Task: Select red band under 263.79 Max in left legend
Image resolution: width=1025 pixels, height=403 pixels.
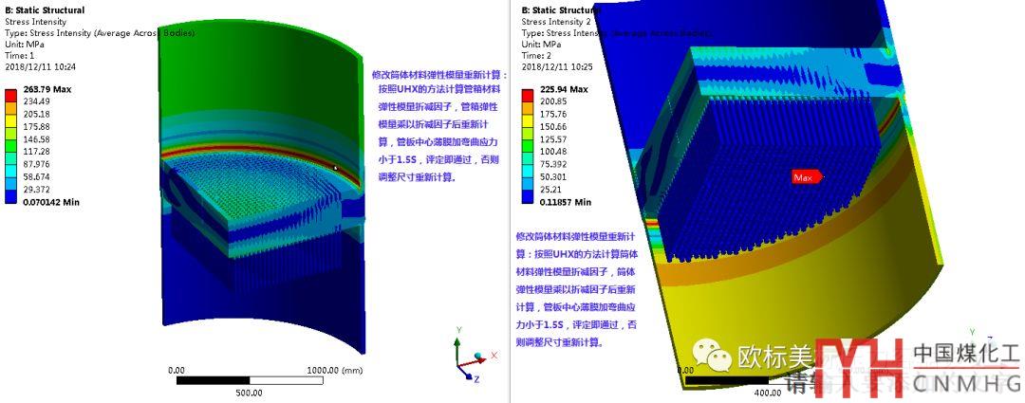Action: 10,96
